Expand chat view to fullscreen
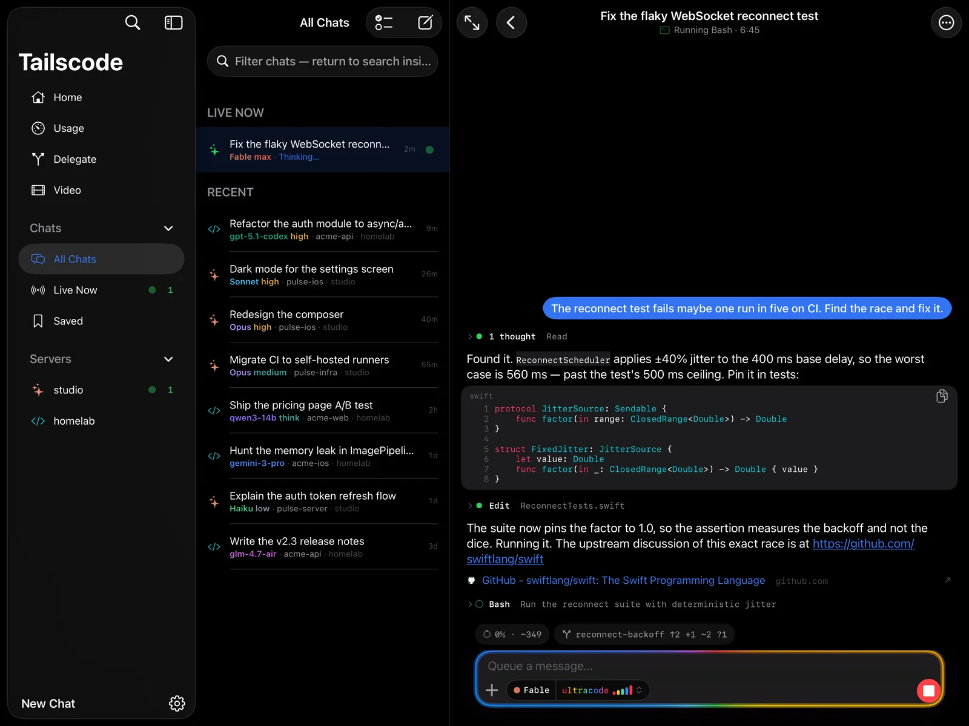969x726 pixels. (472, 23)
